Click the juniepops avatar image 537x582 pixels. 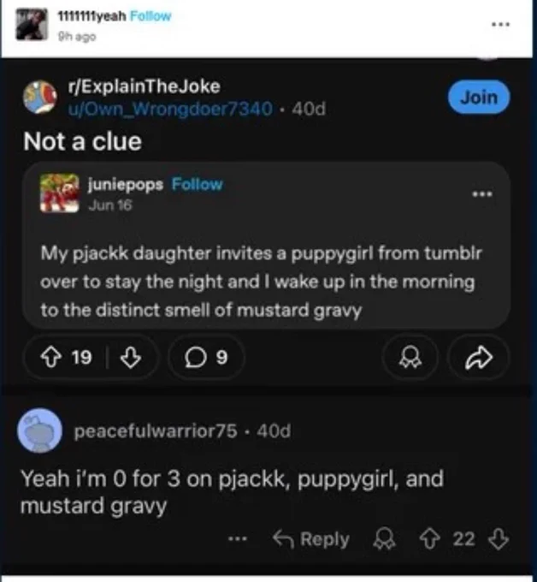[x=59, y=193]
